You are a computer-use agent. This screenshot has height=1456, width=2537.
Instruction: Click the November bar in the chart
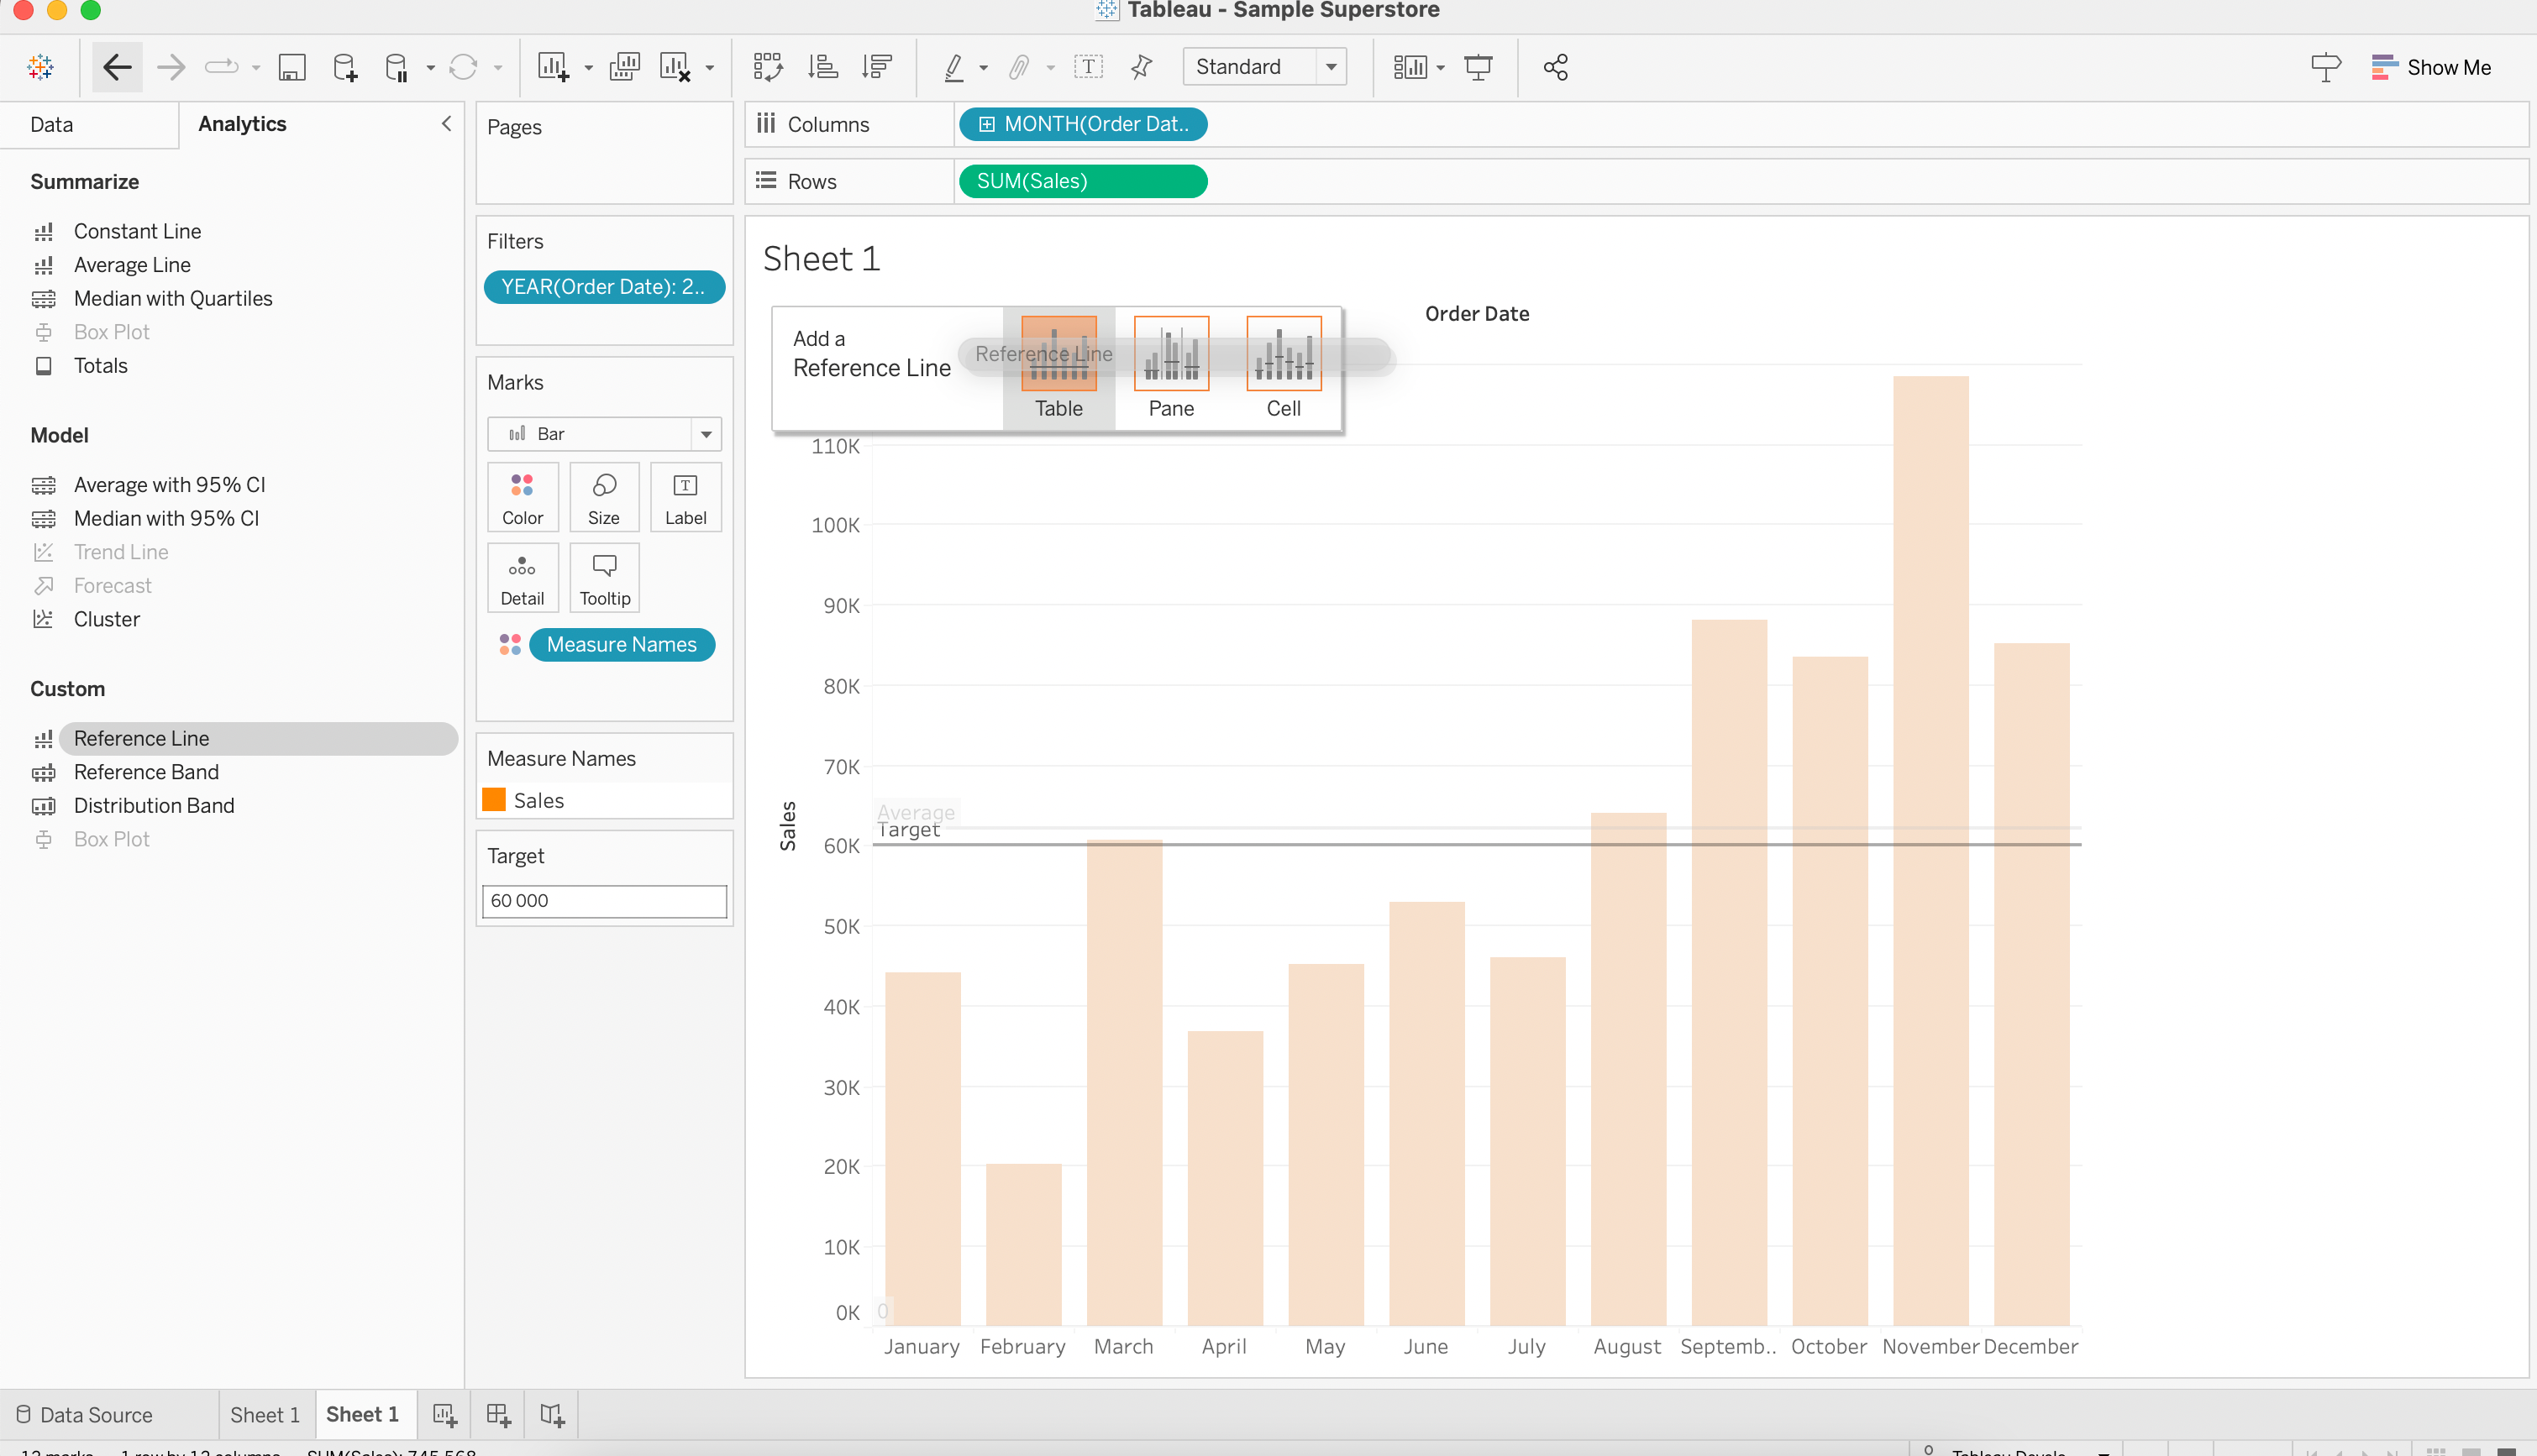(x=1930, y=850)
